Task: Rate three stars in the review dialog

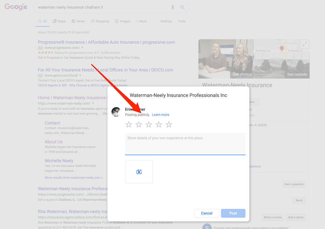Action: tap(149, 124)
